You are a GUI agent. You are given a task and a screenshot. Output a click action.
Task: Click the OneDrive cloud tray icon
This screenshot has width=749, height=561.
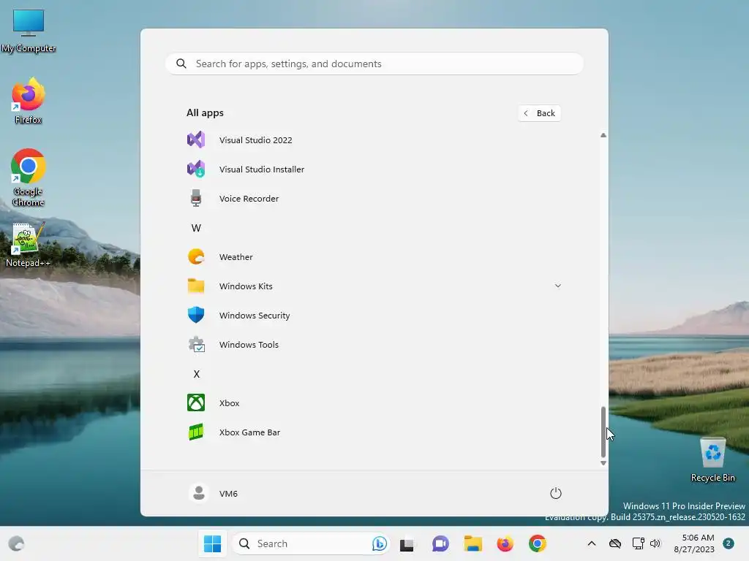(614, 543)
